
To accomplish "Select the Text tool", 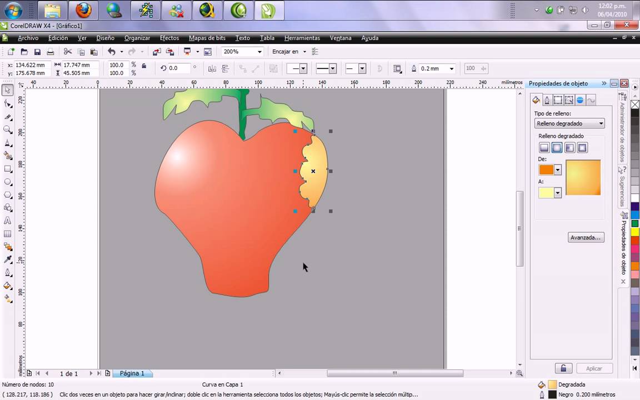I will [x=8, y=221].
